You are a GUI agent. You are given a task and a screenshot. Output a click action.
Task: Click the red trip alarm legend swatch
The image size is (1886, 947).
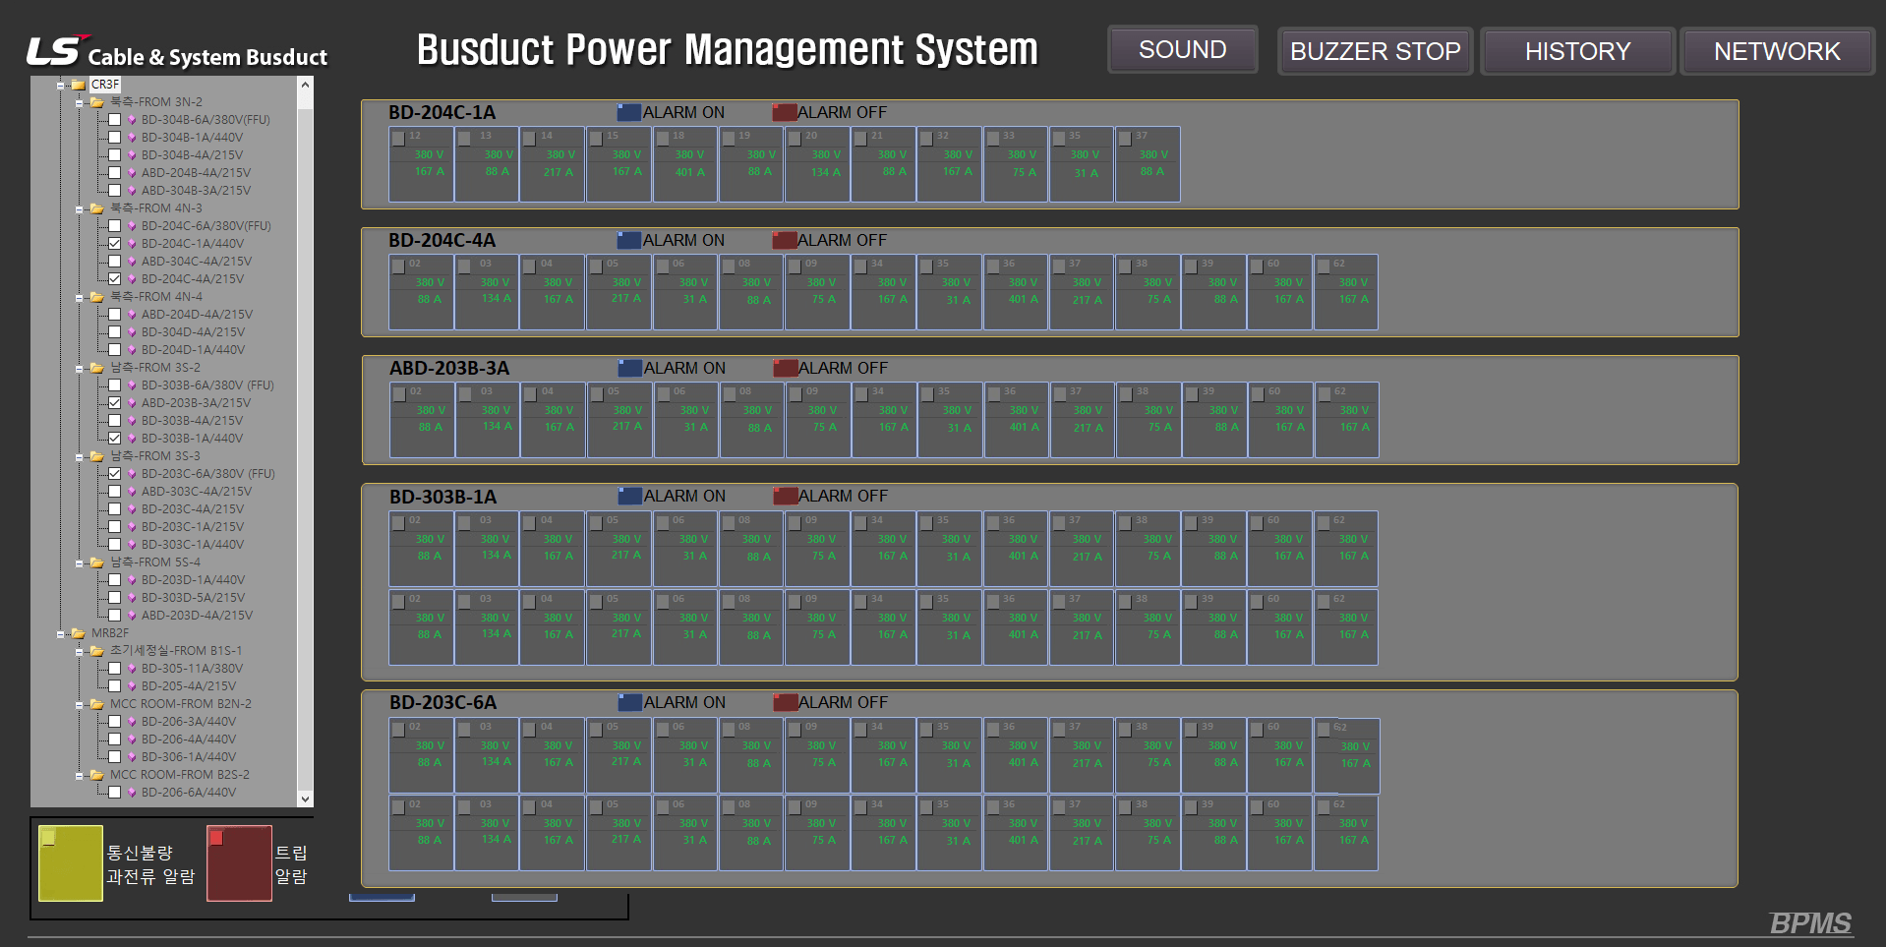pyautogui.click(x=239, y=862)
